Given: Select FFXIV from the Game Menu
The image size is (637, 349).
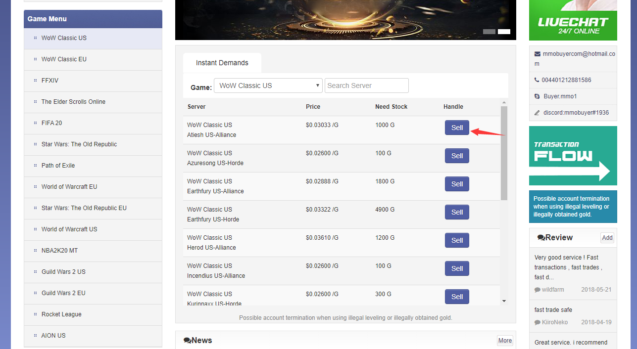Looking at the screenshot, I should coord(49,80).
